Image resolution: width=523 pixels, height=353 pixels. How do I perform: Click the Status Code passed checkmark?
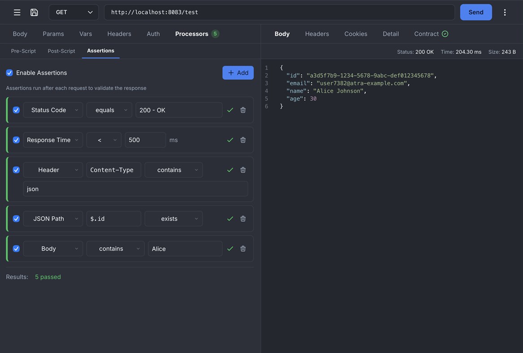tap(230, 110)
